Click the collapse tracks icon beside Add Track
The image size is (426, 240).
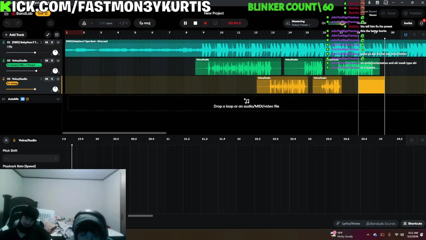point(57,35)
